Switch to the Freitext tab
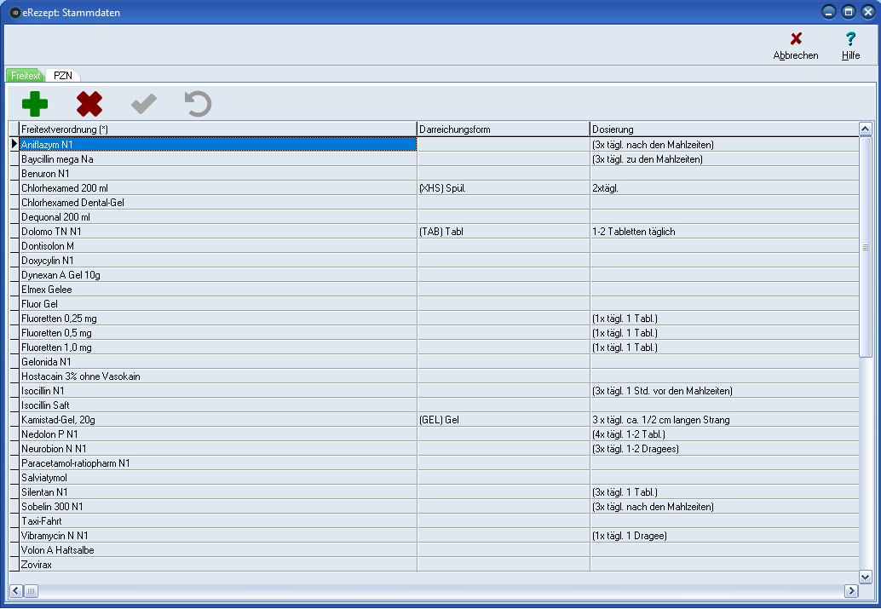The width and height of the screenshot is (881, 609). tap(26, 75)
